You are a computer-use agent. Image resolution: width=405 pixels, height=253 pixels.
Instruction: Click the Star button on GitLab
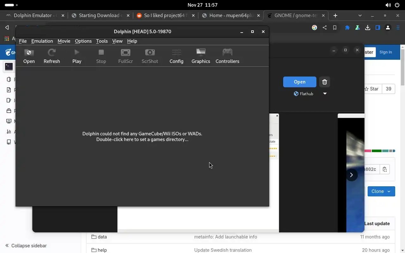(373, 89)
